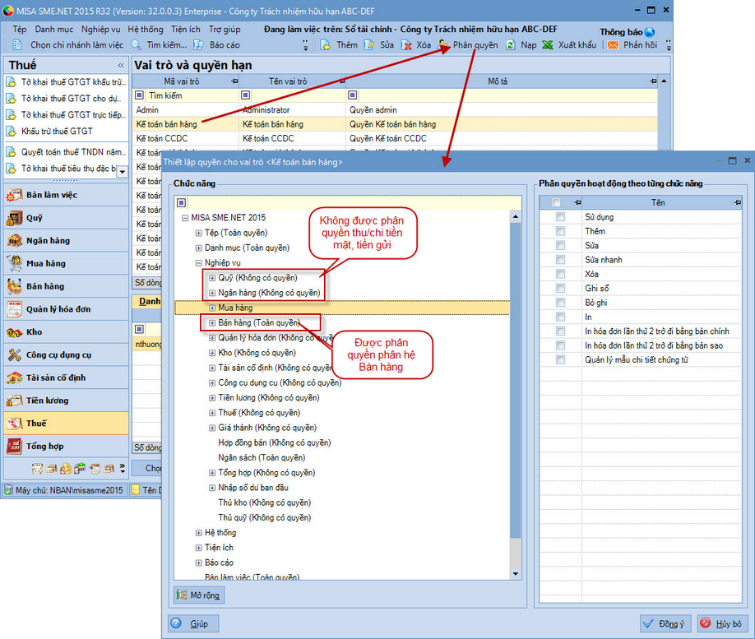755x639 pixels.
Task: Check the Bỏ ghi permission checkbox
Action: [x=560, y=303]
